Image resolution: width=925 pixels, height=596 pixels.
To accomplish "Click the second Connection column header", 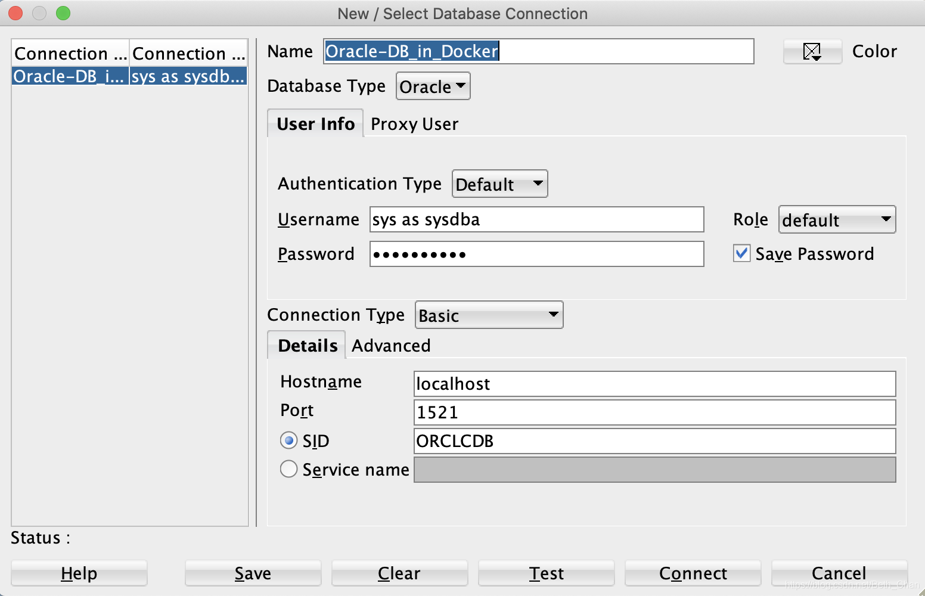I will coord(188,54).
